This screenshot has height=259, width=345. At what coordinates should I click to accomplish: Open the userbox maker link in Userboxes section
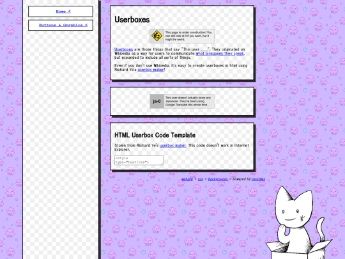tap(151, 70)
